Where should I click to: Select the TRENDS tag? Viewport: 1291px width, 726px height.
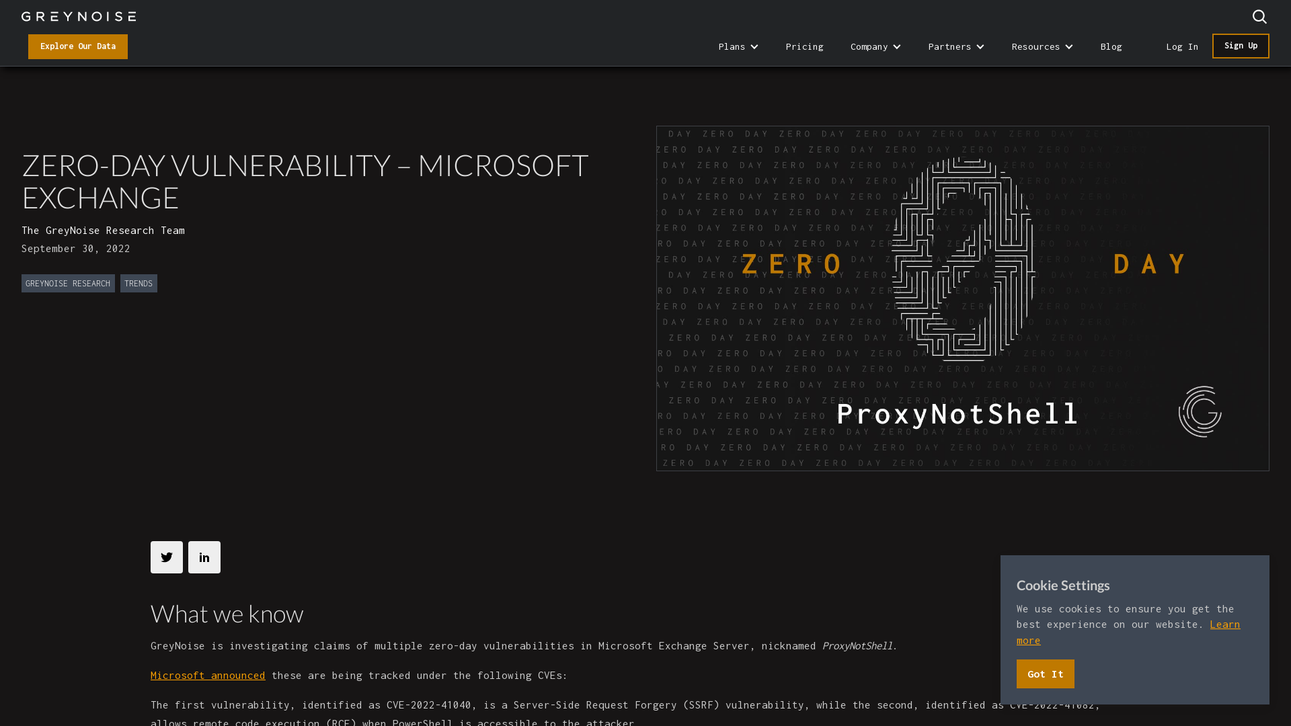point(139,283)
